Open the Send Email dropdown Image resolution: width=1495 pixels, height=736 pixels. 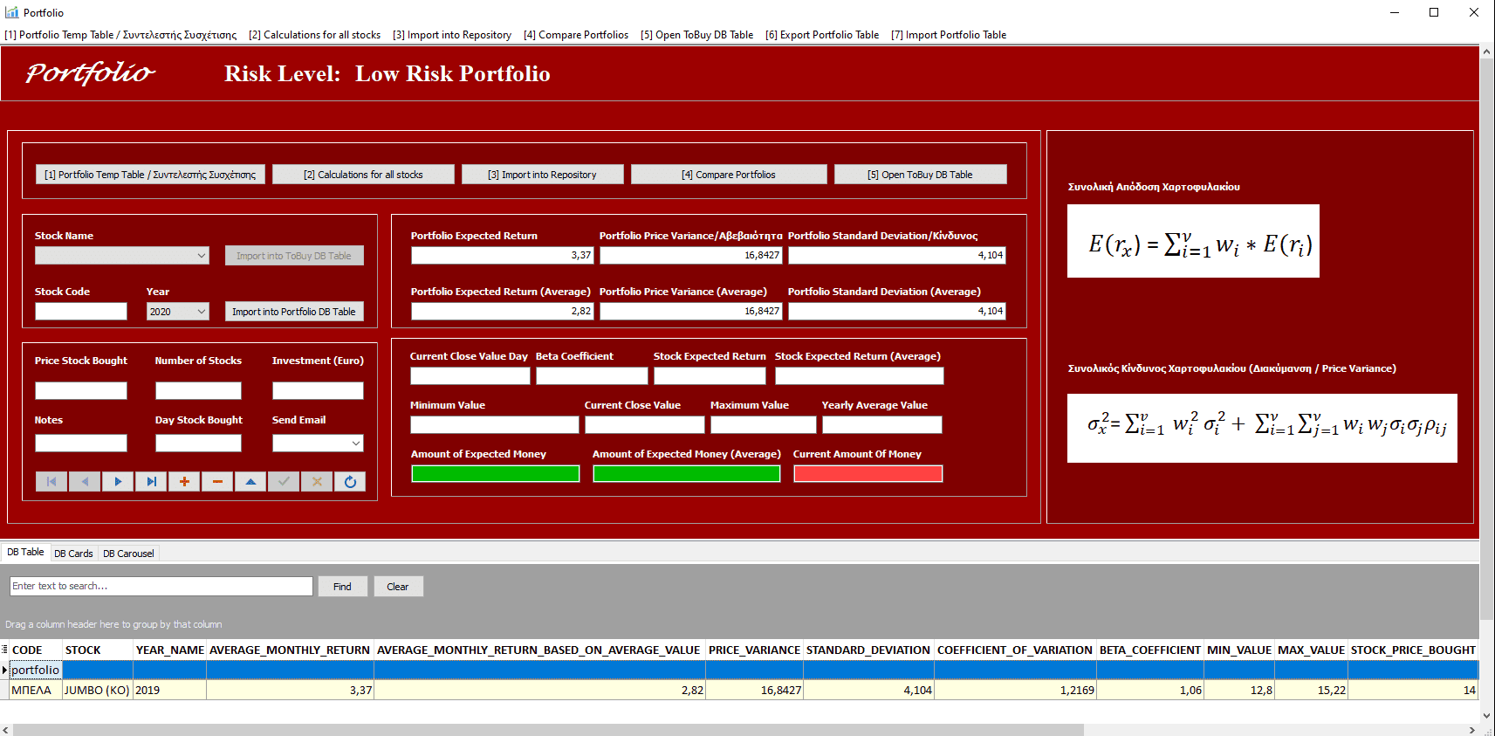click(x=356, y=444)
